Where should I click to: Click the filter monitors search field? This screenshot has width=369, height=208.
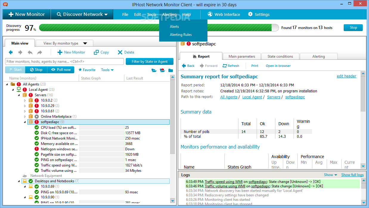64,62
